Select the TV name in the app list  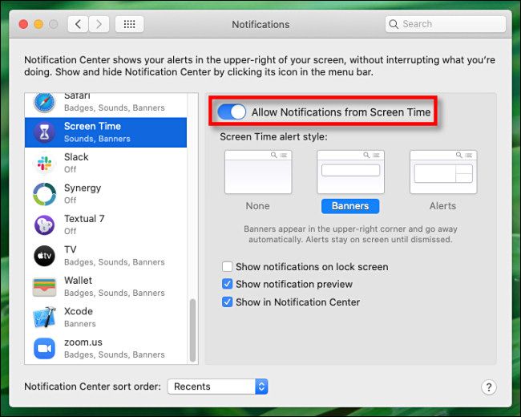pyautogui.click(x=70, y=249)
